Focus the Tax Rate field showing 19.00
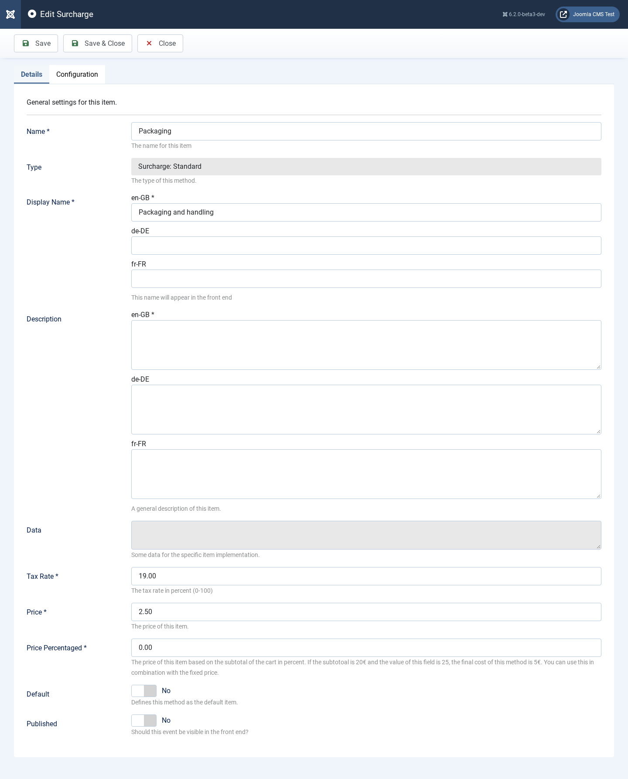 (x=366, y=576)
